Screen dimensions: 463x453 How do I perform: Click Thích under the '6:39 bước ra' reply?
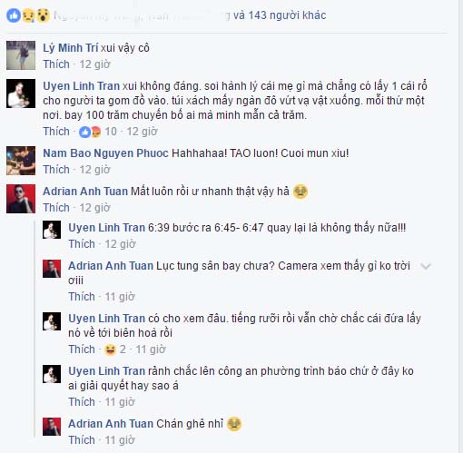[x=82, y=244]
